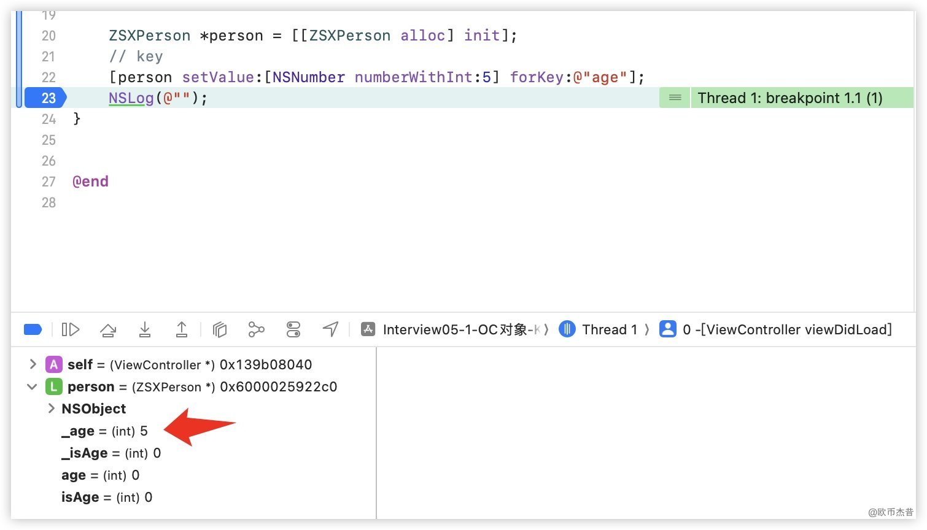Click the Simulate Location arrow icon
Screen dimensions: 927x530
(x=330, y=330)
